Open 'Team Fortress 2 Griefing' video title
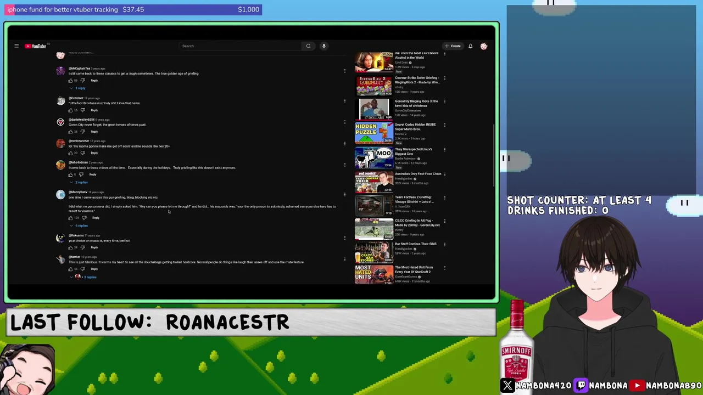Viewport: 703px width, 395px height. point(414,200)
